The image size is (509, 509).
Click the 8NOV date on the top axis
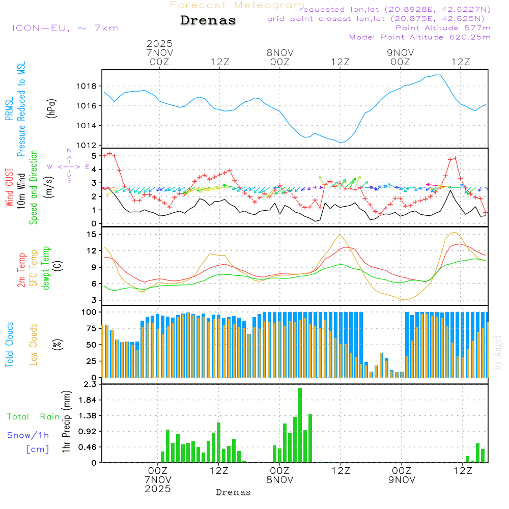280,52
